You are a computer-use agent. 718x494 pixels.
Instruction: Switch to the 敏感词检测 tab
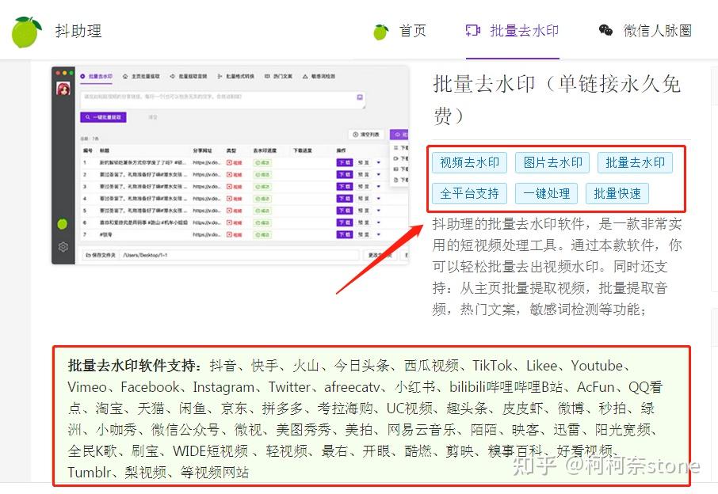coord(319,76)
